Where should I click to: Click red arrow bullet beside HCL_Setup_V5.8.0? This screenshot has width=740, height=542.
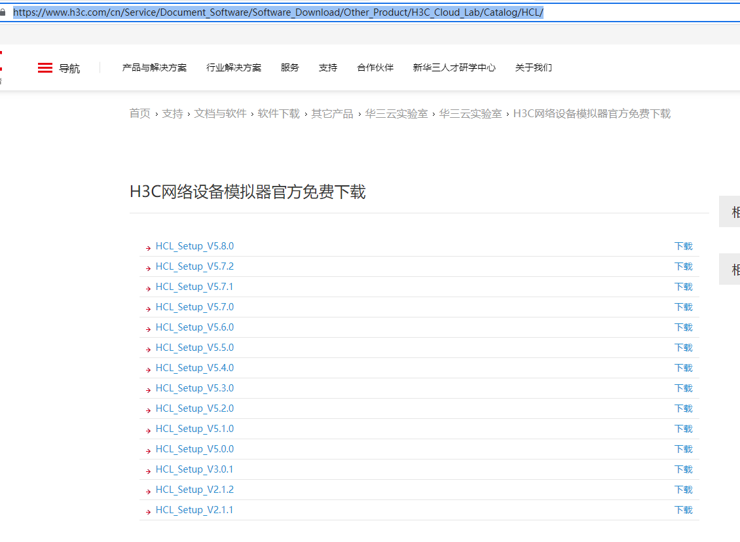tap(148, 248)
